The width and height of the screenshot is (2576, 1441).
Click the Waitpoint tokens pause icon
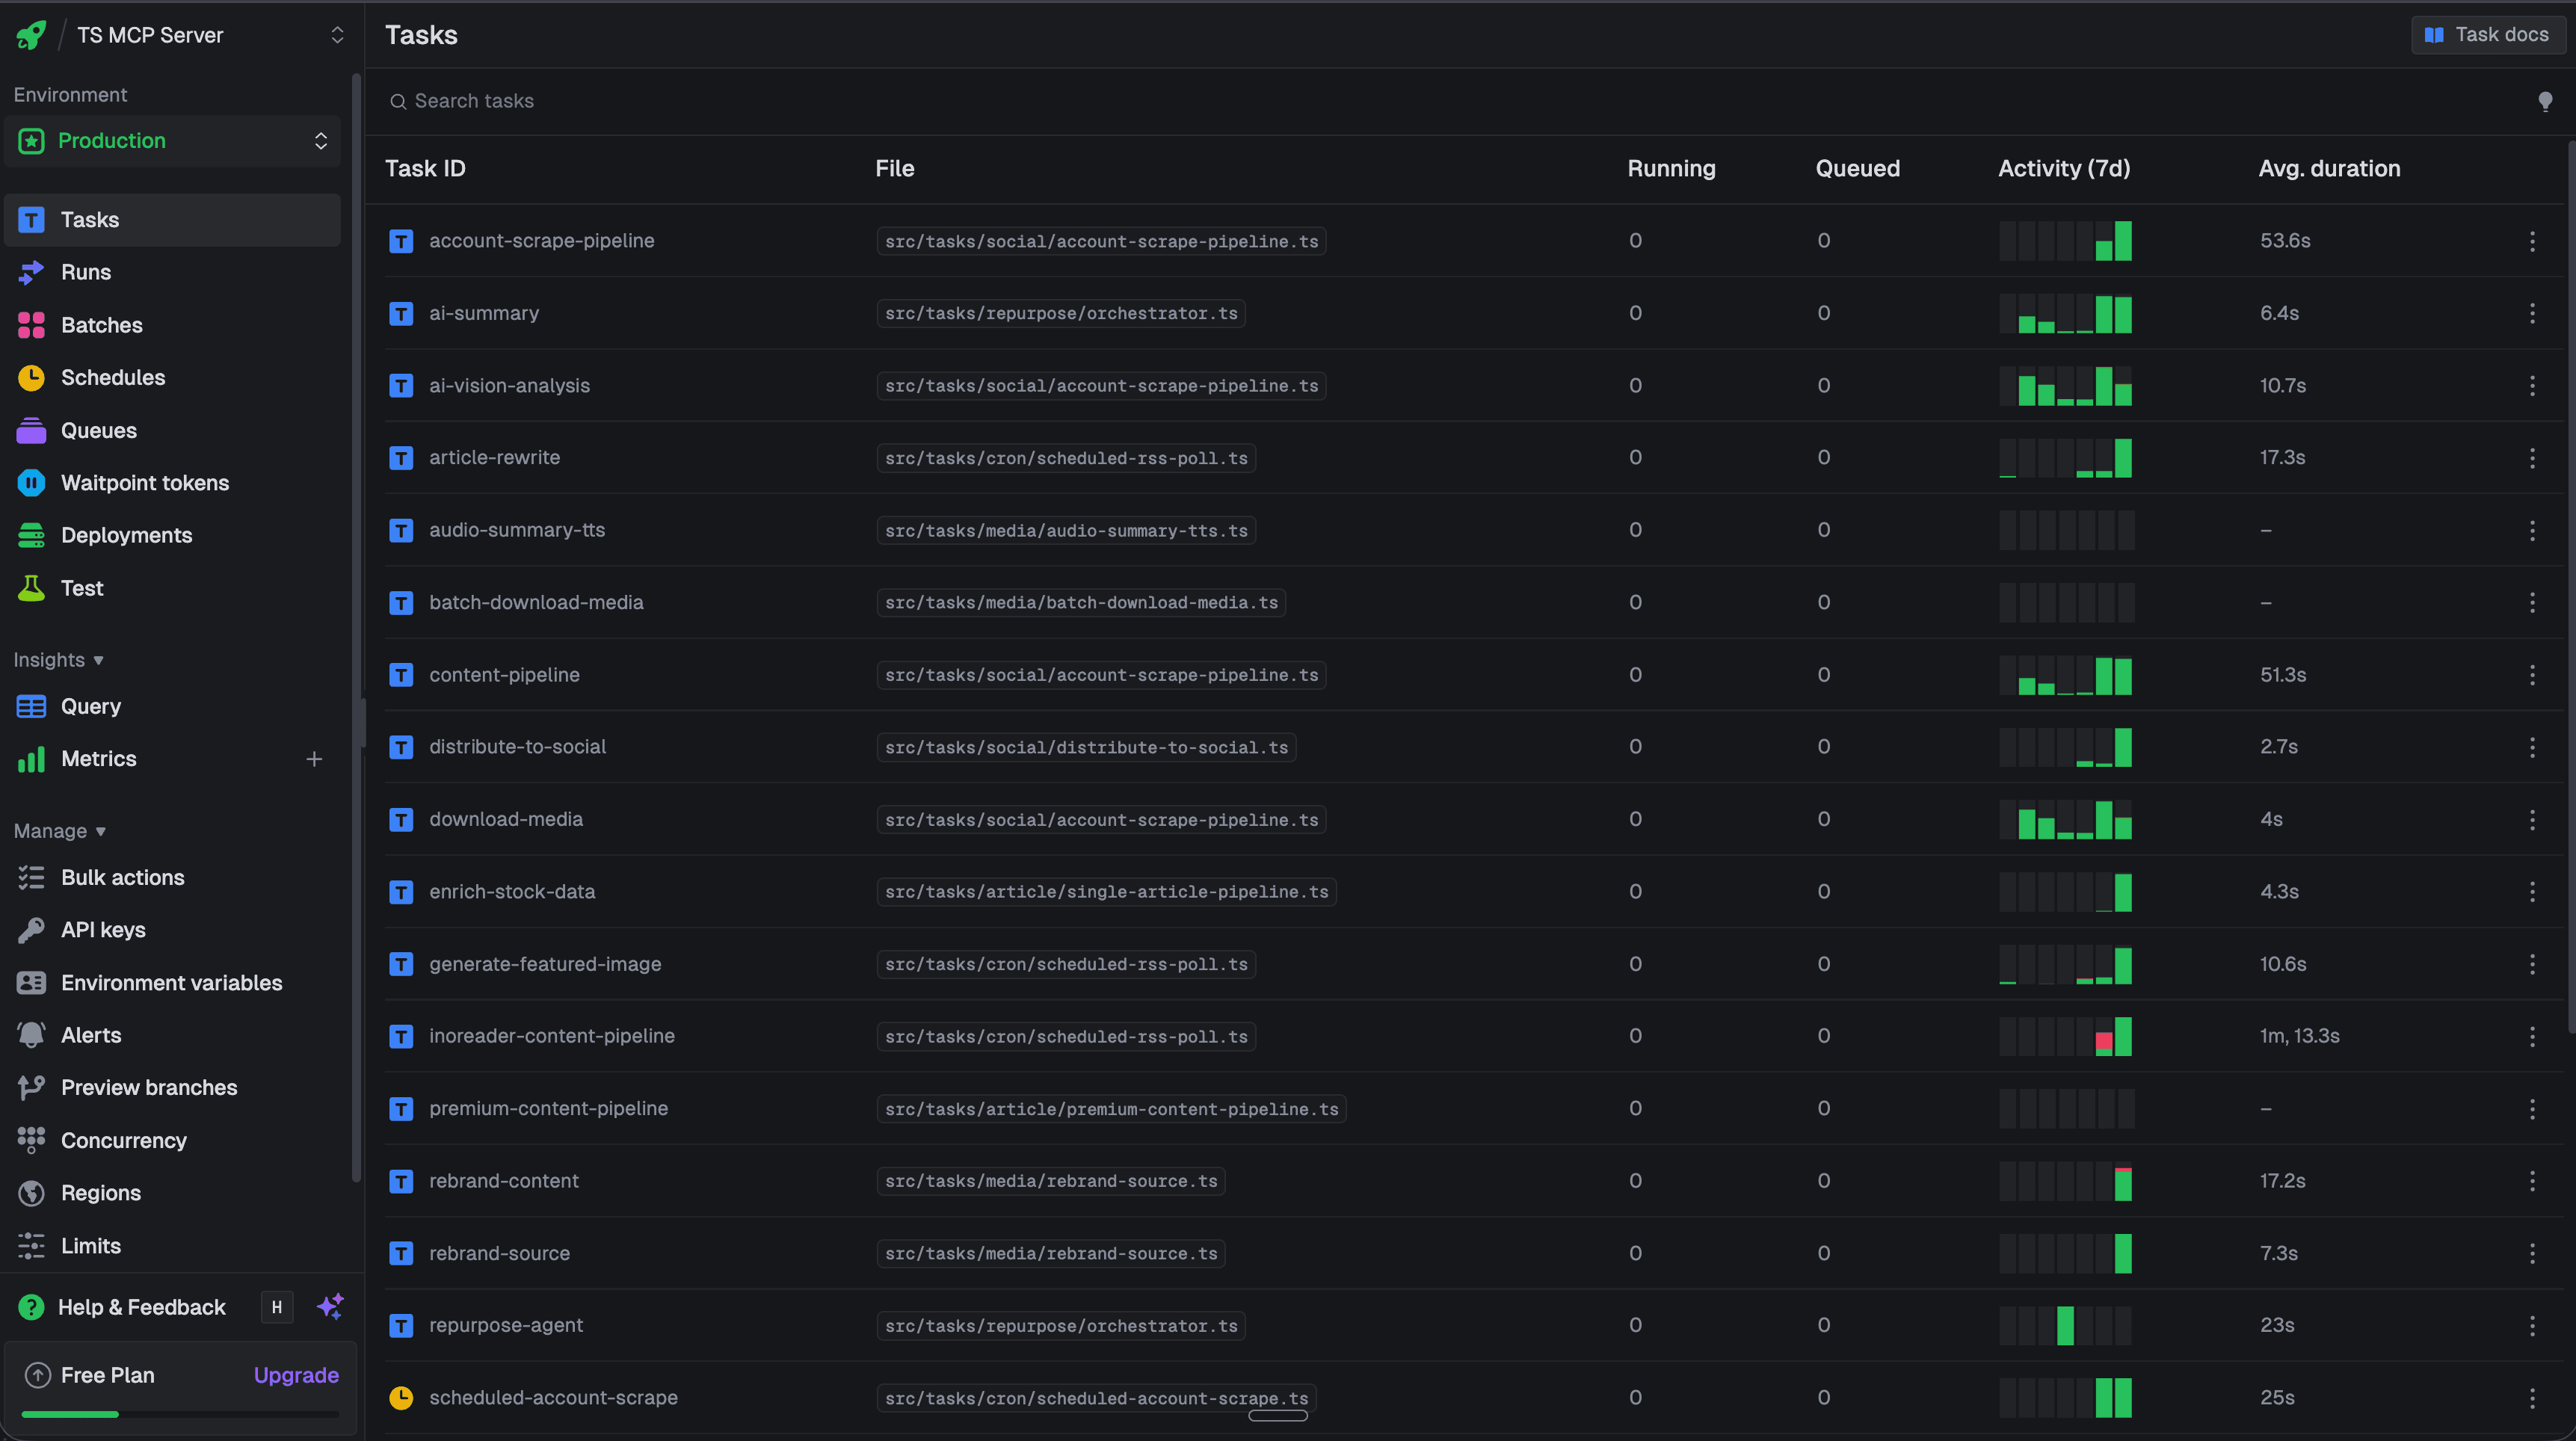coord(31,482)
